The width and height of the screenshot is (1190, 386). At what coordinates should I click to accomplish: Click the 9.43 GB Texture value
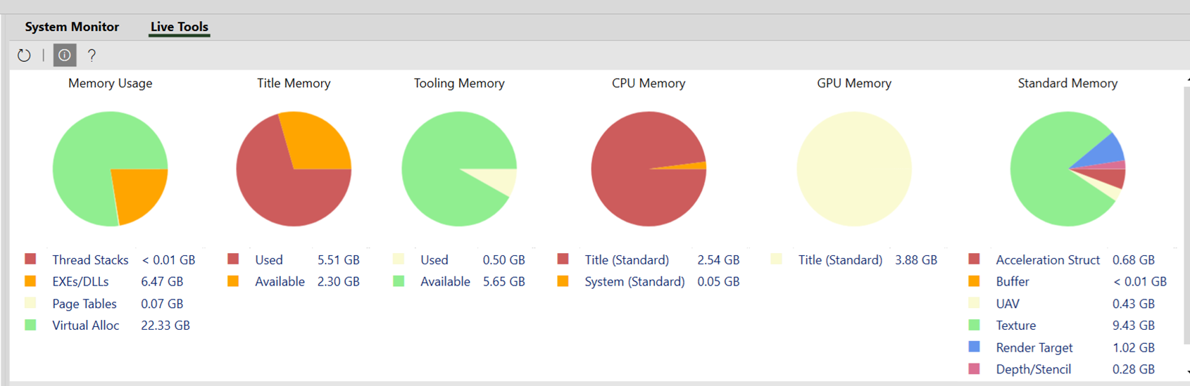(x=1134, y=326)
